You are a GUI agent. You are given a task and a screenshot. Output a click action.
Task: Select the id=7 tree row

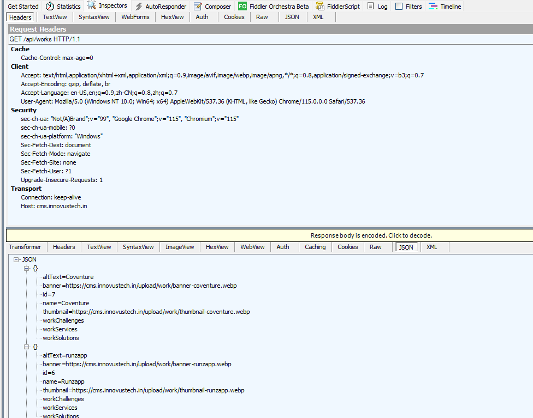pos(49,294)
